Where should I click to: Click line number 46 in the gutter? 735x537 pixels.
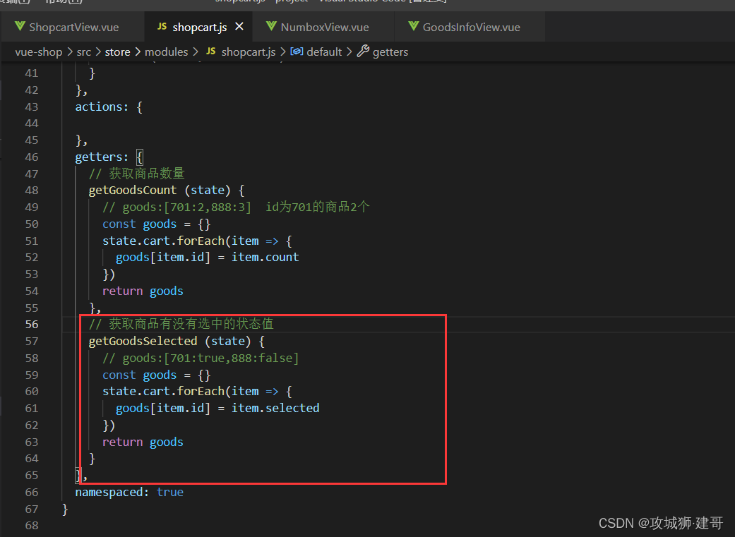pos(32,157)
